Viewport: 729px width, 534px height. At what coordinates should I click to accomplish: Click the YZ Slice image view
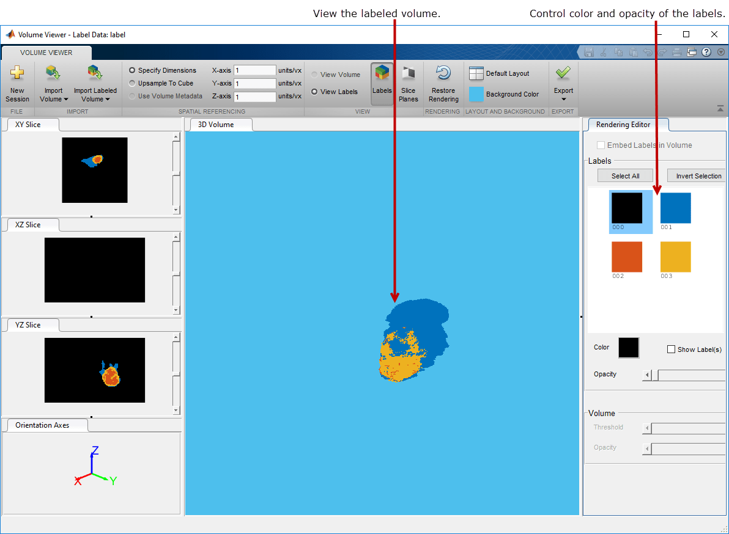pyautogui.click(x=94, y=370)
